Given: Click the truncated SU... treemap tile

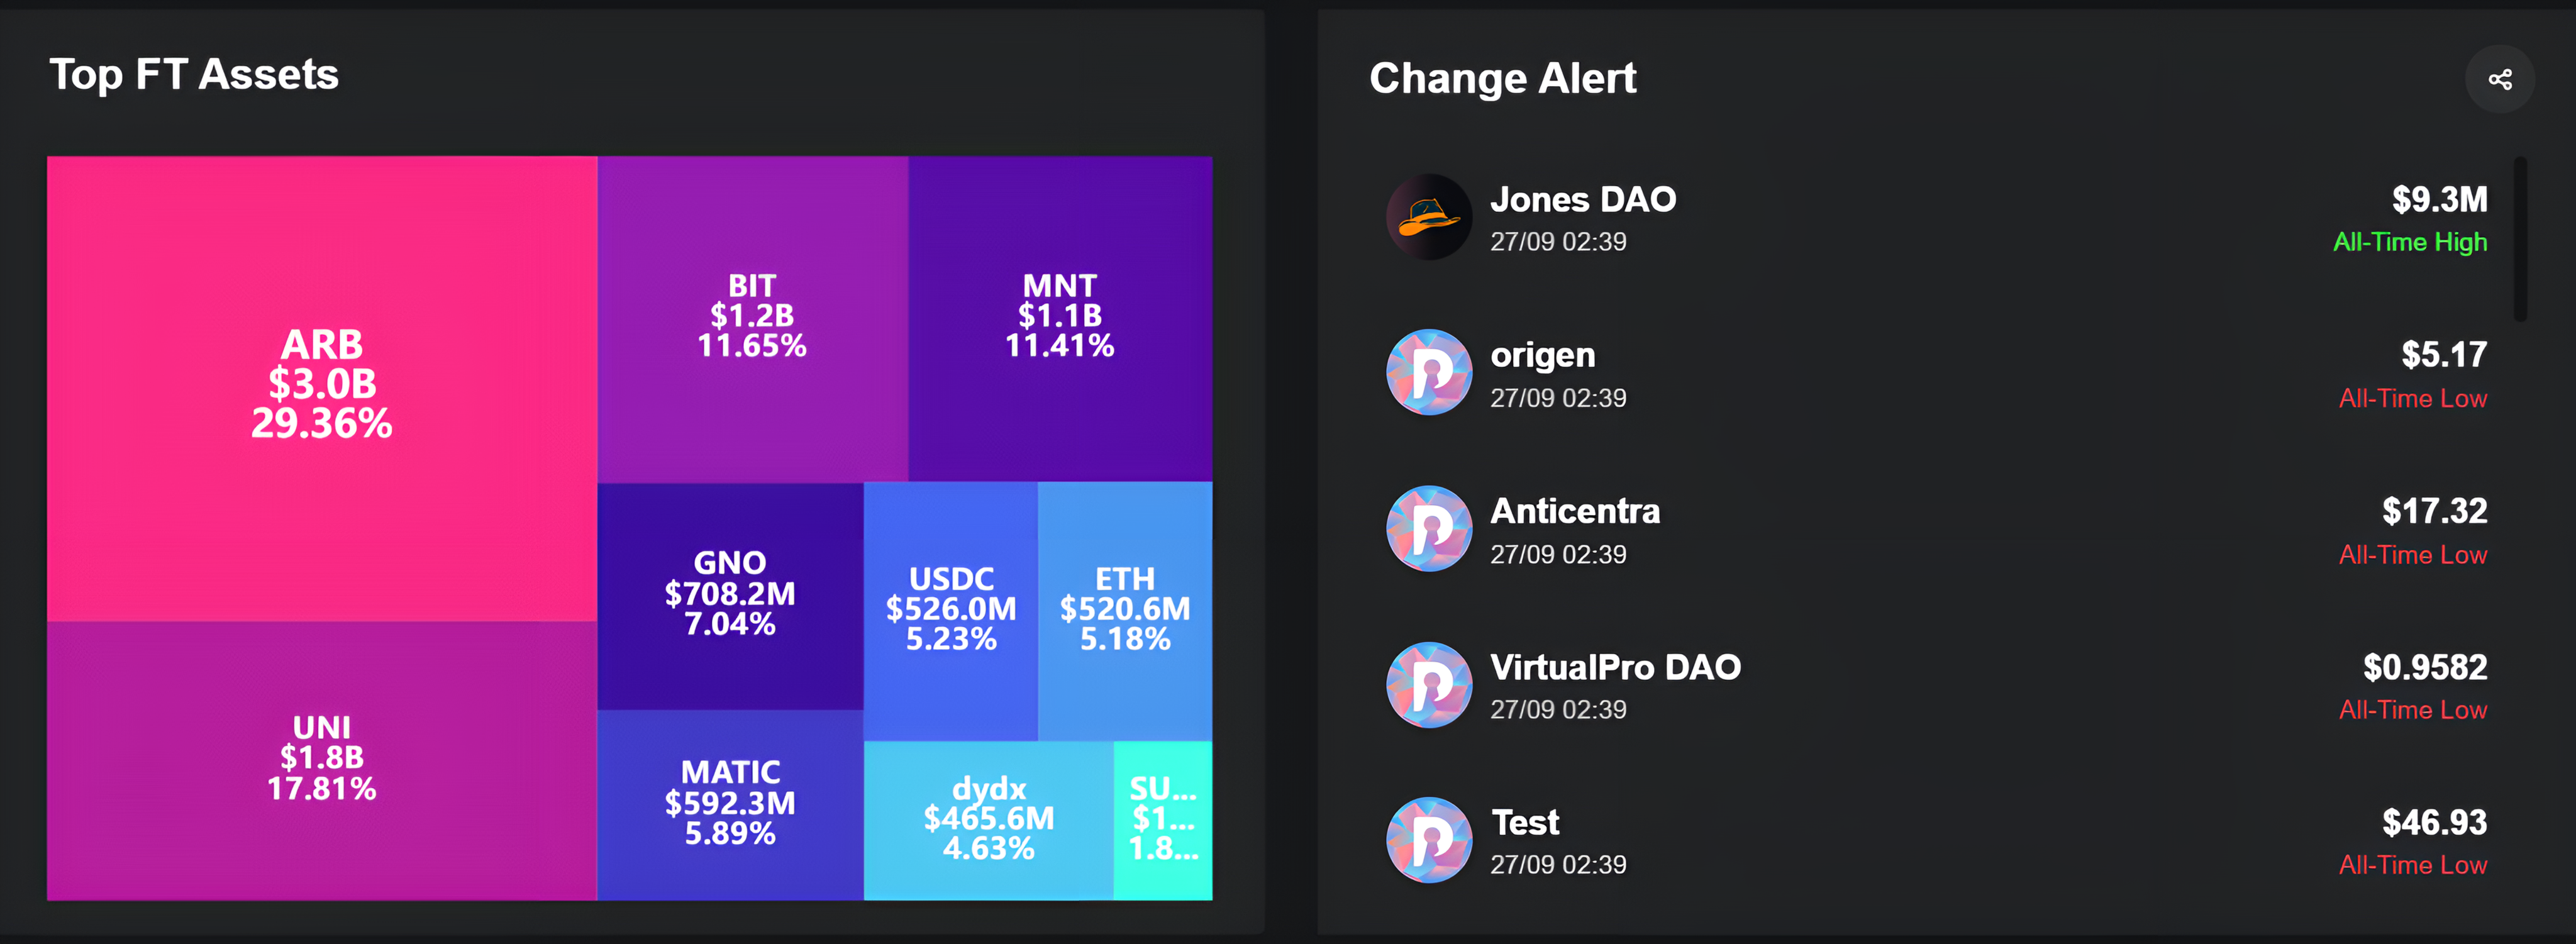Looking at the screenshot, I should (1163, 819).
